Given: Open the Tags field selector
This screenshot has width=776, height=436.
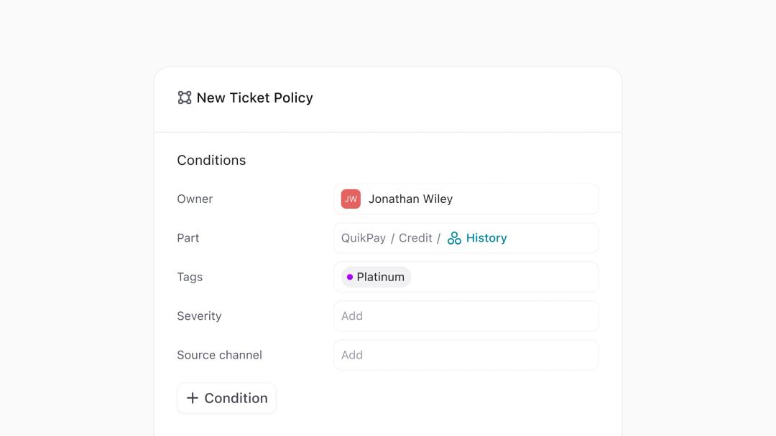Looking at the screenshot, I should [x=503, y=277].
